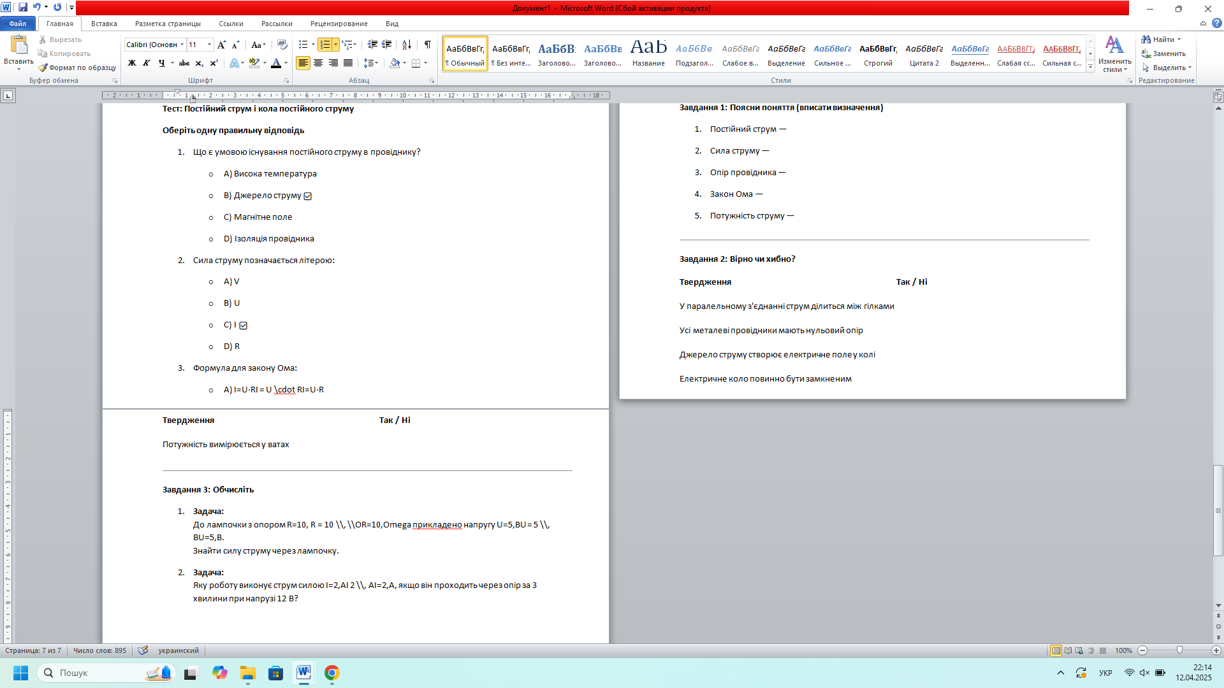
Task: Click the Subscript icon
Action: (200, 63)
